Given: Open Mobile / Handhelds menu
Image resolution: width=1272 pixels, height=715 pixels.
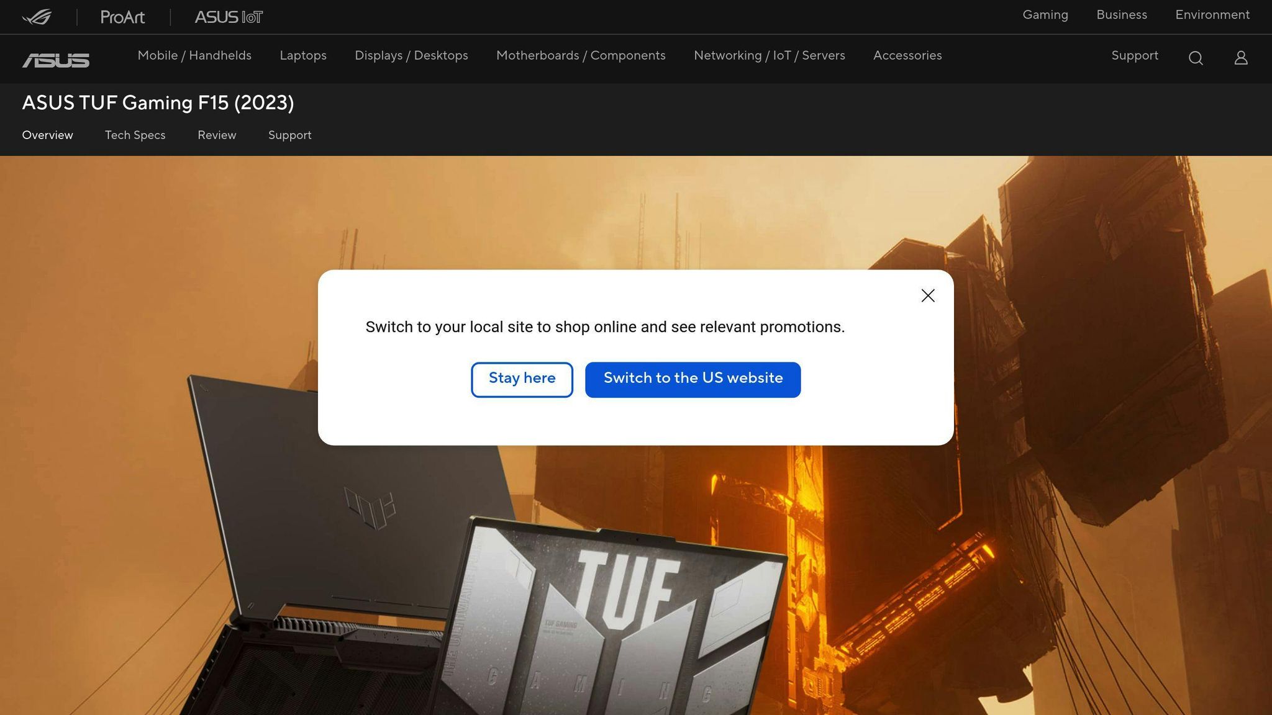Looking at the screenshot, I should [194, 56].
